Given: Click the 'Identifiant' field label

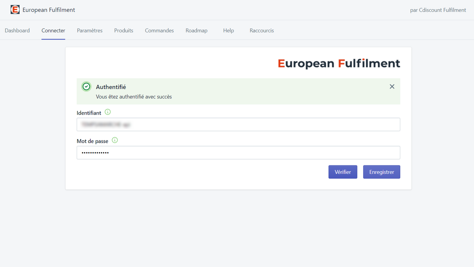Looking at the screenshot, I should click(x=89, y=113).
